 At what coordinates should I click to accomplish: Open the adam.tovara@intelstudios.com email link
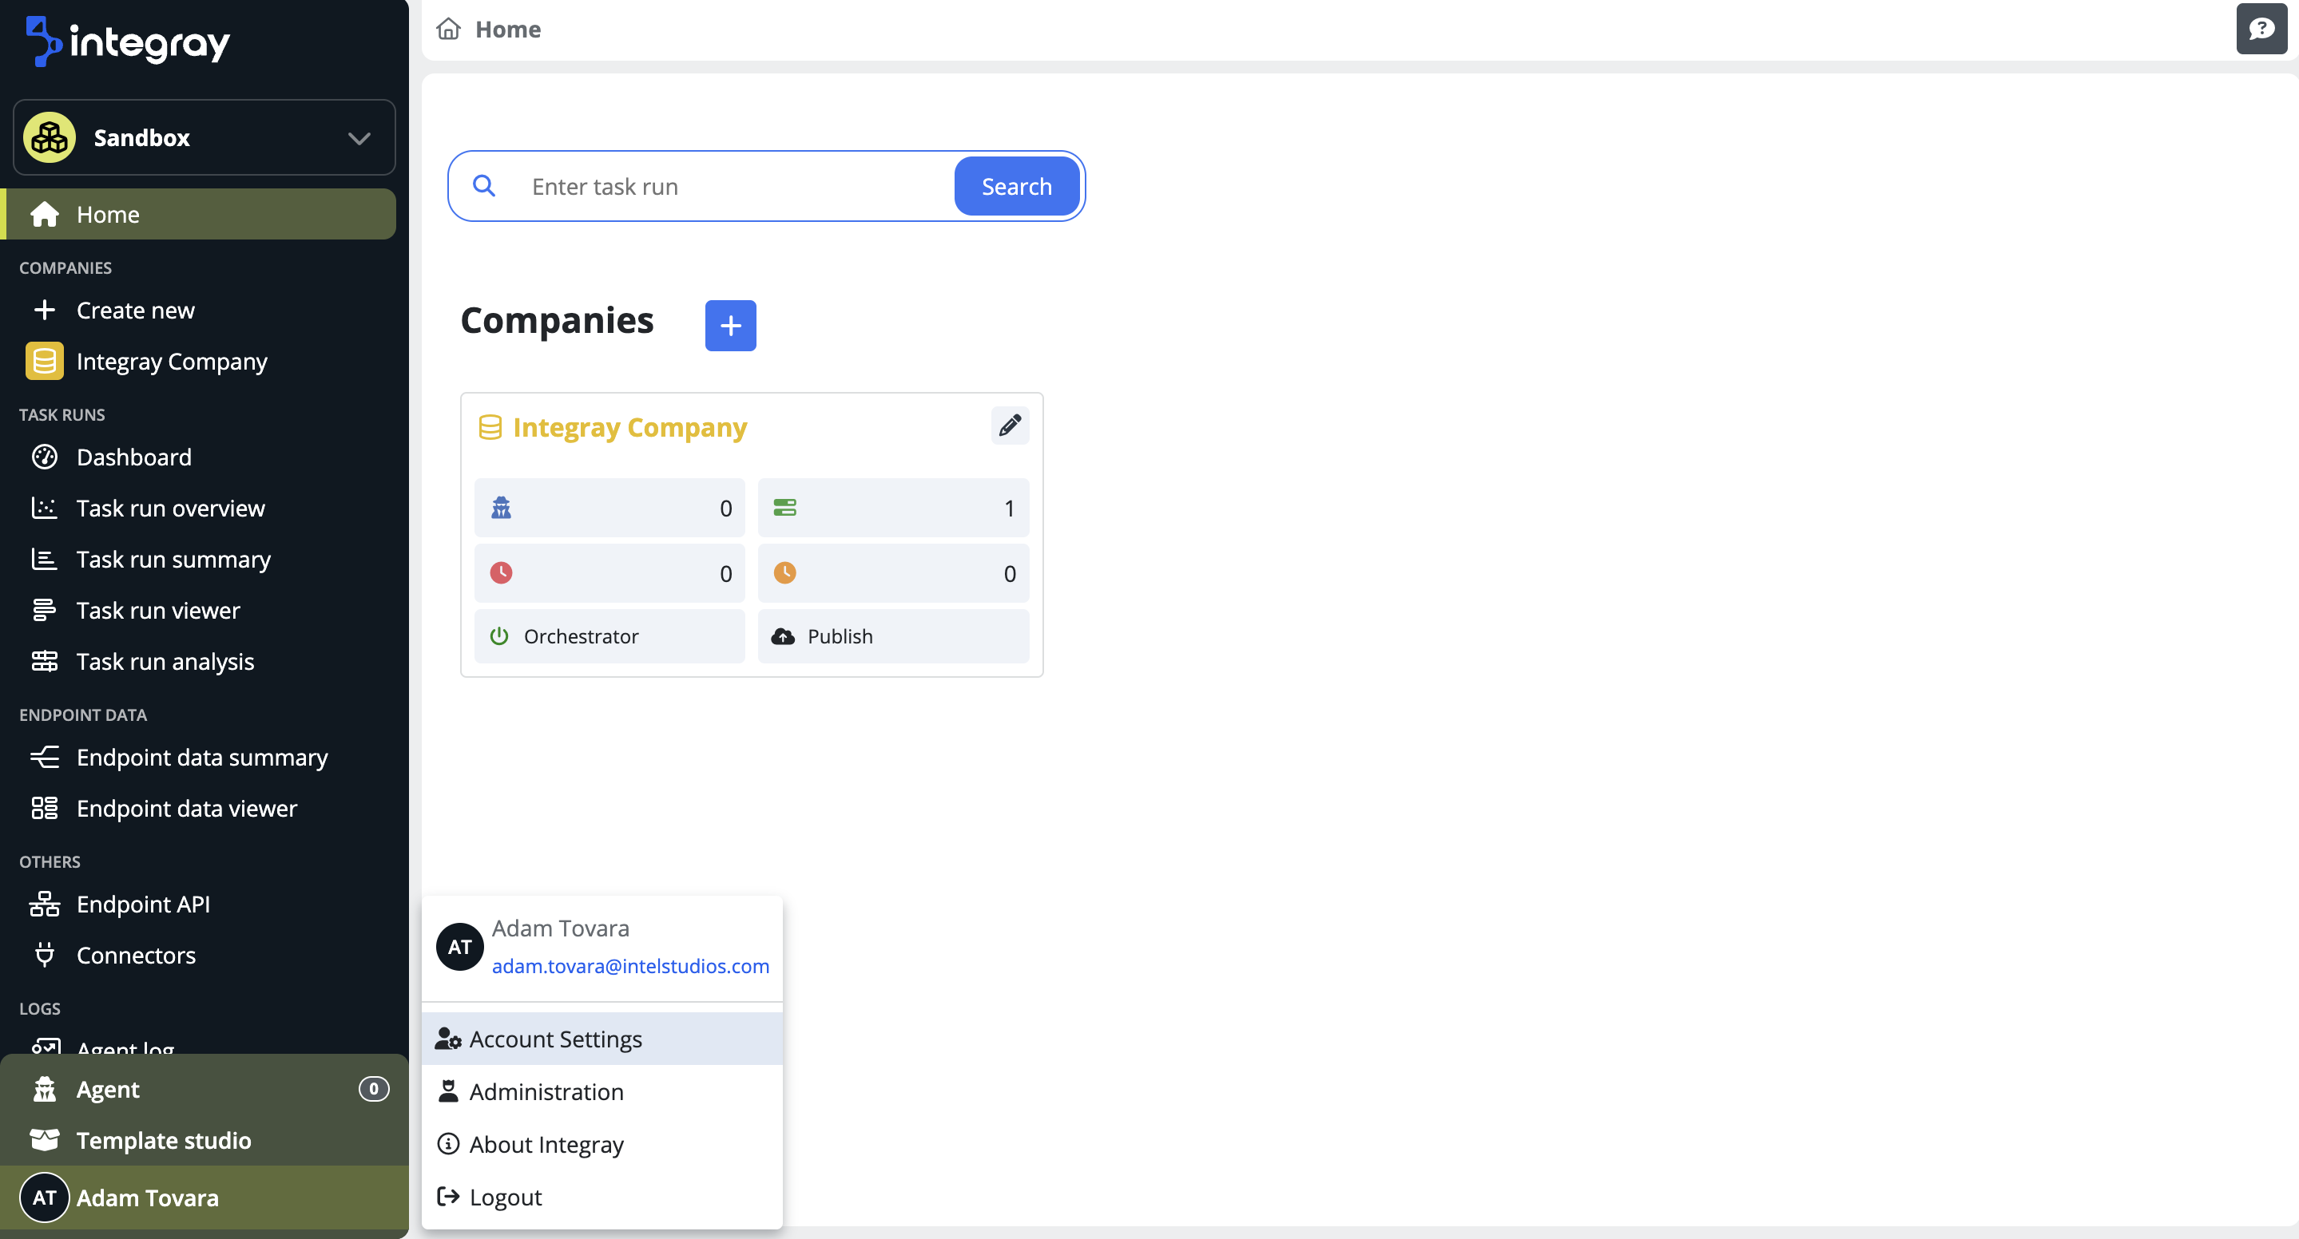(x=630, y=966)
